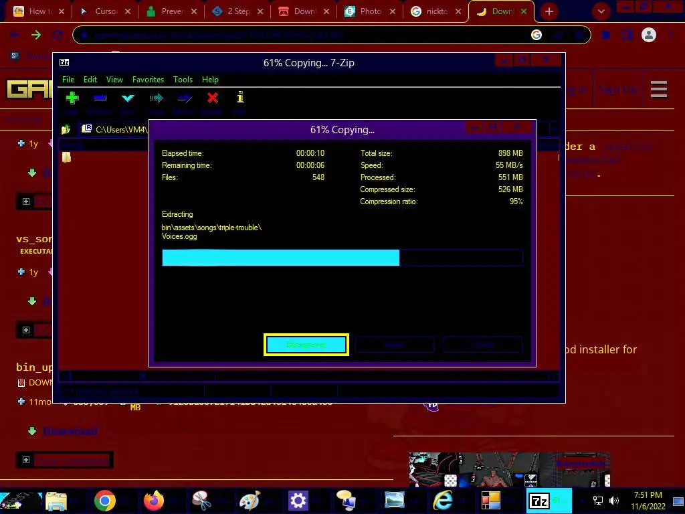Screen dimensions: 685x514
Task: Open a new browser tab with plus button
Action: [549, 11]
